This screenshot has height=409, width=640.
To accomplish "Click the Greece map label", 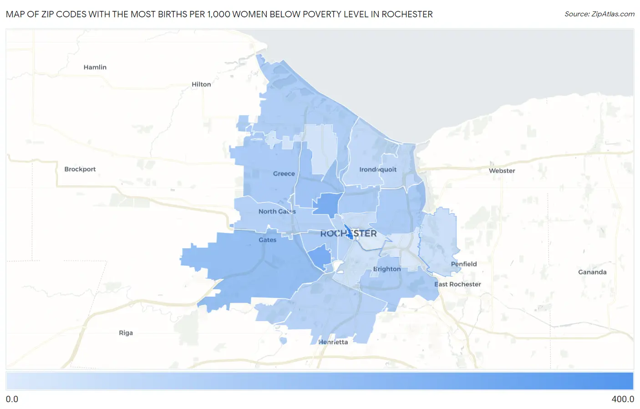I will point(284,174).
